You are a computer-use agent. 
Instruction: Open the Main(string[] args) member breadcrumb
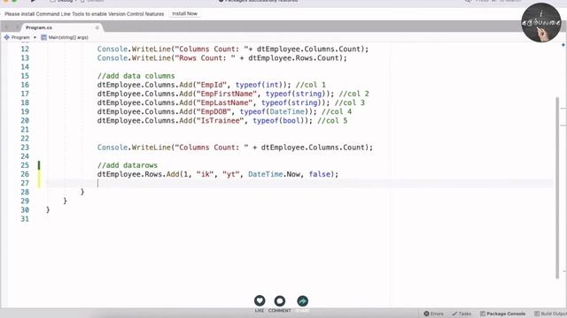pyautogui.click(x=68, y=37)
